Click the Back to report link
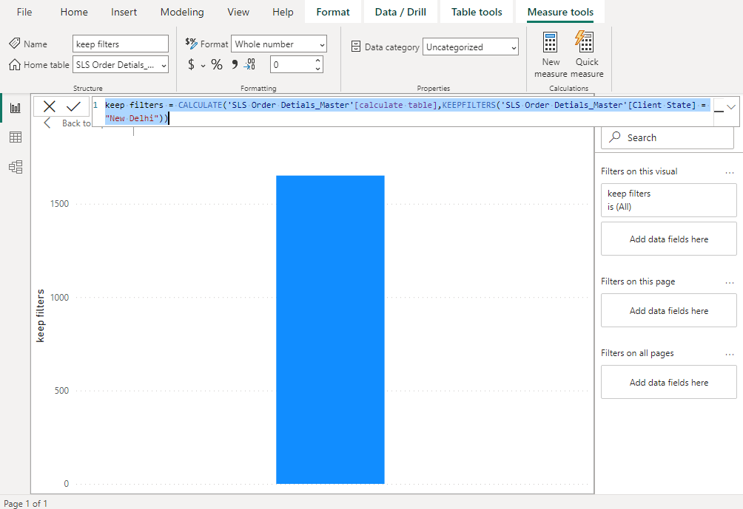 click(75, 123)
